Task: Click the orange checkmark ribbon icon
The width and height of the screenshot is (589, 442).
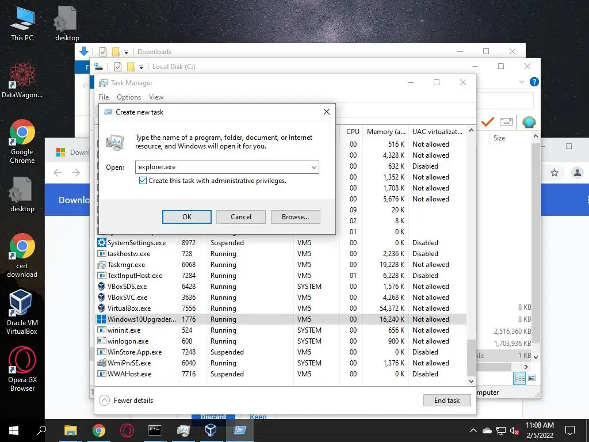Action: pyautogui.click(x=488, y=122)
